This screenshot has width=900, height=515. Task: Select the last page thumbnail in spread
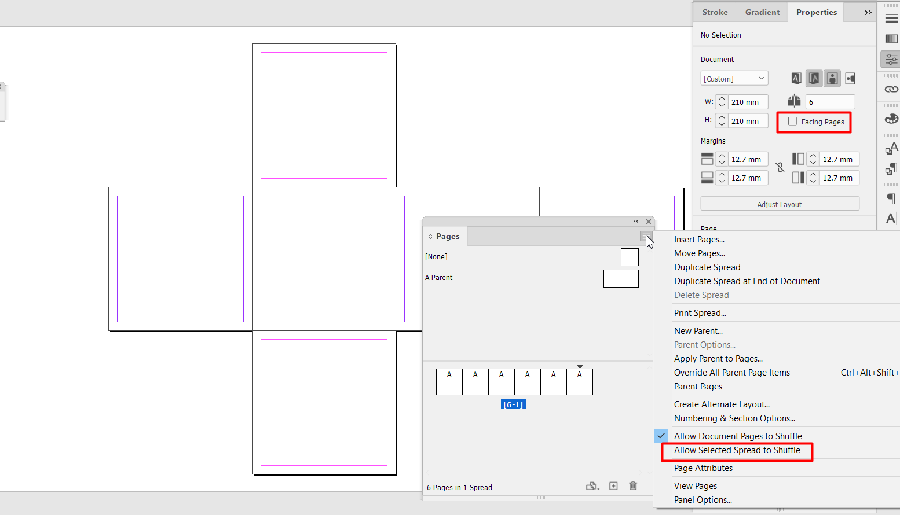click(x=580, y=382)
